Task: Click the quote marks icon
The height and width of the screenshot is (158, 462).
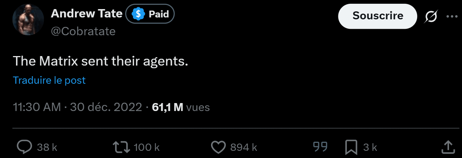Action: (321, 146)
